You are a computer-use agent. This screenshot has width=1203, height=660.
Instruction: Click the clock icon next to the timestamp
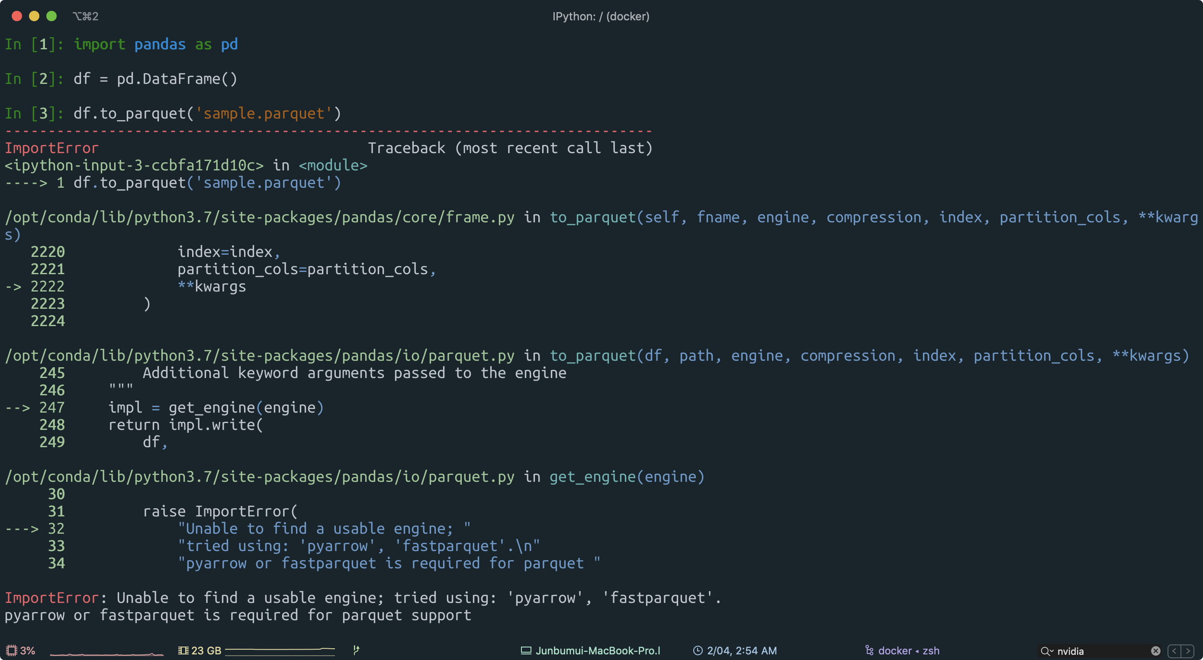[698, 650]
